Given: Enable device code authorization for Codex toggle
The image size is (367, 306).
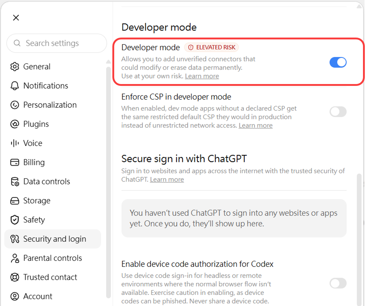Looking at the screenshot, I should click(338, 283).
